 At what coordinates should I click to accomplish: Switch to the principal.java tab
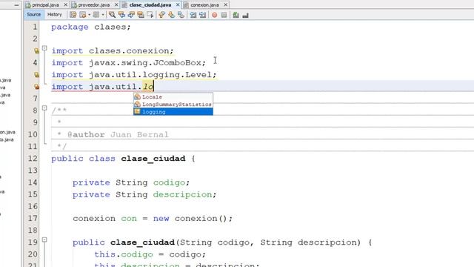46,5
